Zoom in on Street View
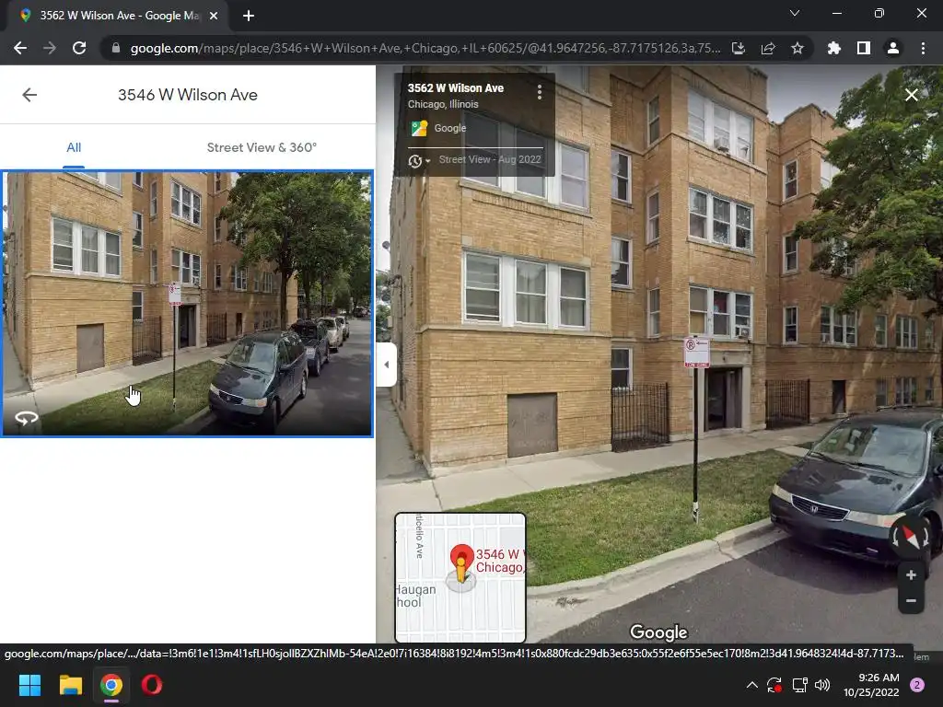 pyautogui.click(x=911, y=575)
